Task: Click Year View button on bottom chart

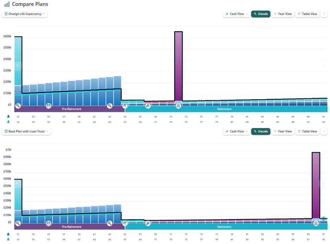Action: (283, 131)
